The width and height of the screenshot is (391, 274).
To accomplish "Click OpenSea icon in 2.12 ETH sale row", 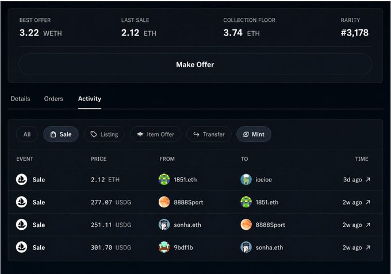I will click(x=21, y=179).
